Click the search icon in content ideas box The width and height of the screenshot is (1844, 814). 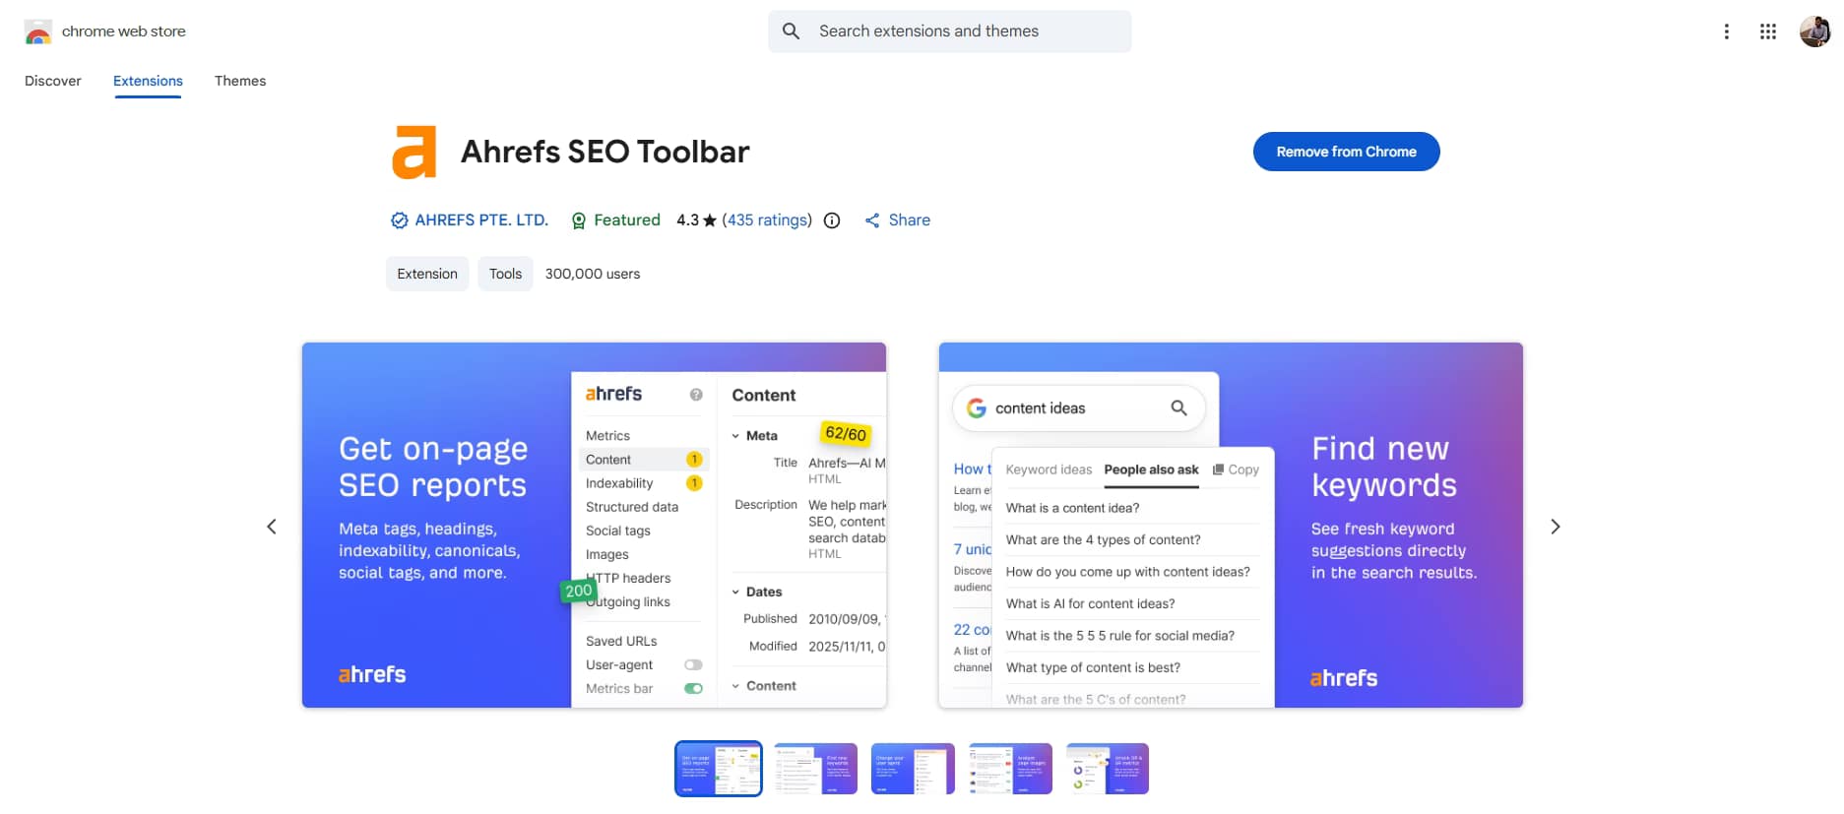[1178, 407]
